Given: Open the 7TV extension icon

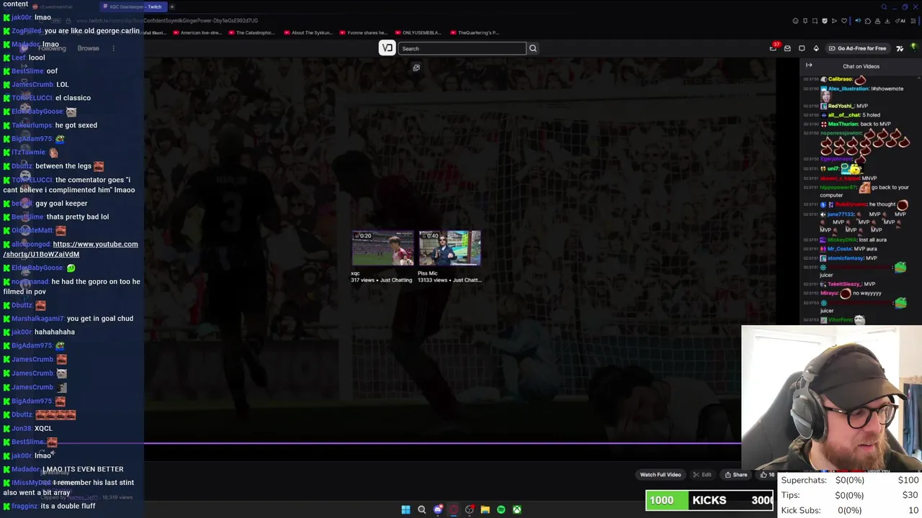Looking at the screenshot, I should [x=900, y=48].
